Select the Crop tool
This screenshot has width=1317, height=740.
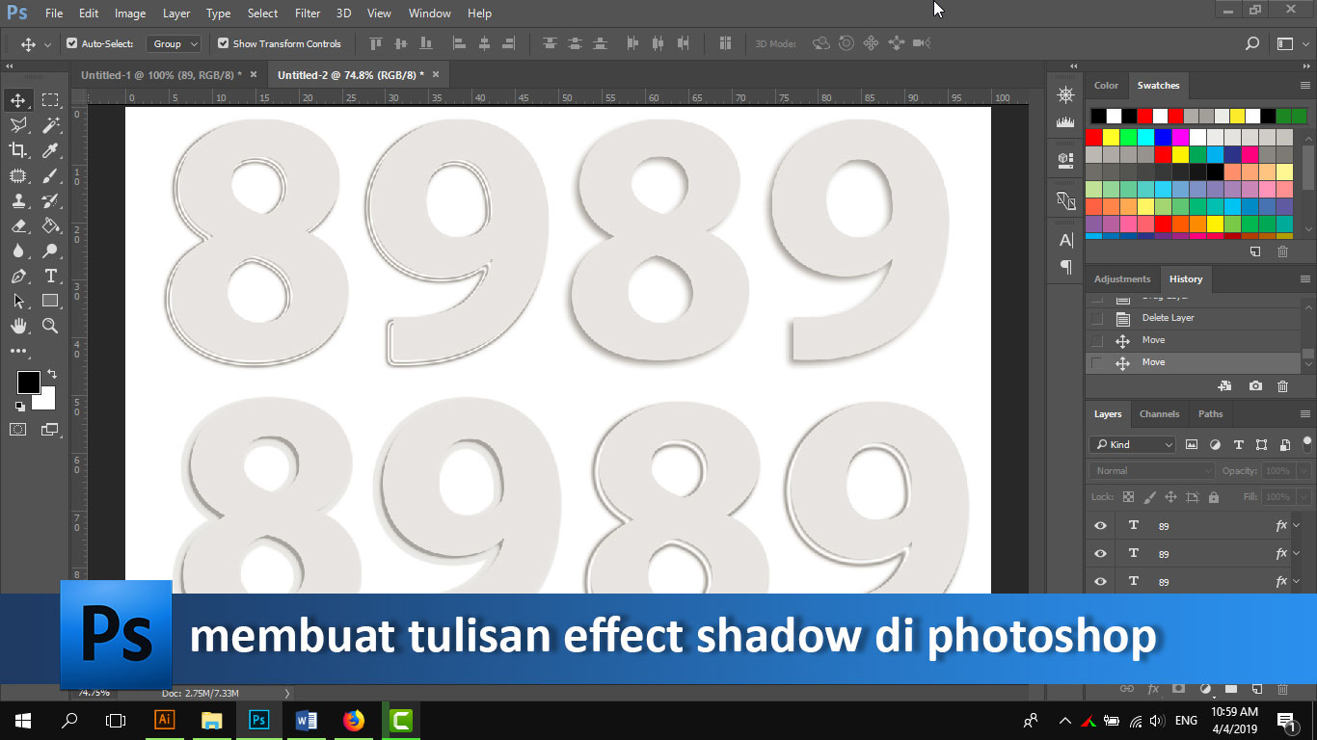click(19, 150)
